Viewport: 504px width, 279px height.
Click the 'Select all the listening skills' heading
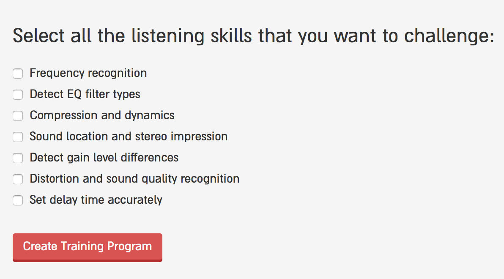(253, 36)
